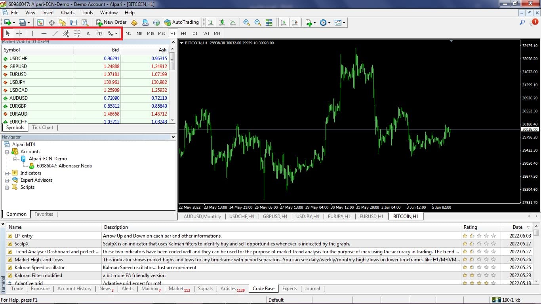Open the Data Window crosshair-circle icon

coord(51,23)
